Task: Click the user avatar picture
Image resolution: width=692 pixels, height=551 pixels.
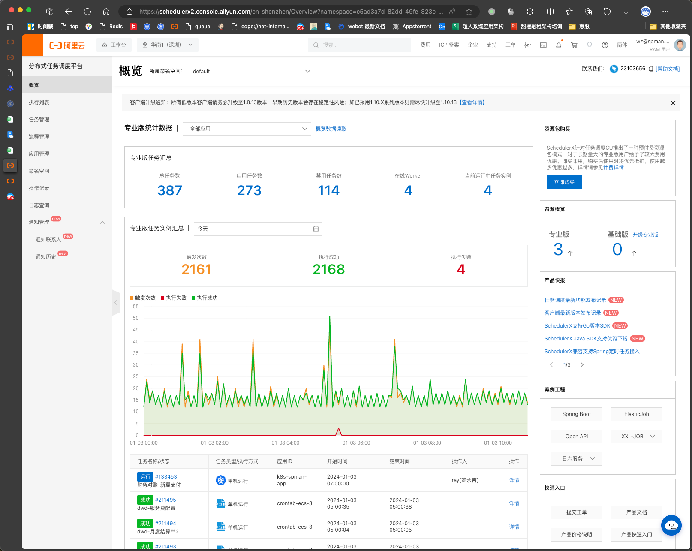Action: tap(680, 45)
